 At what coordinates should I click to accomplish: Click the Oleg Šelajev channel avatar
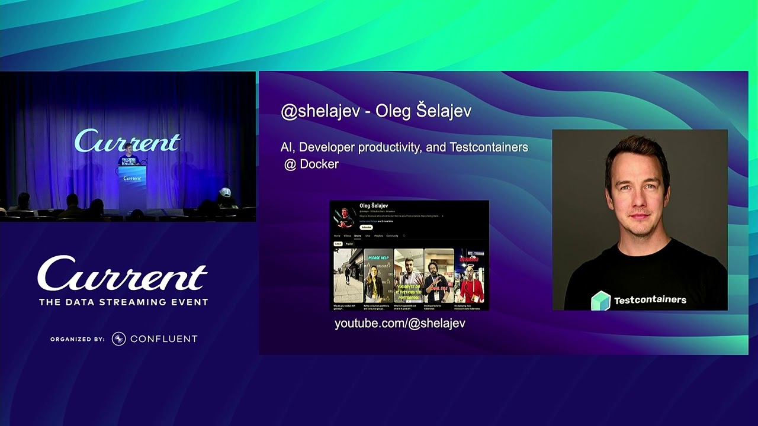pyautogui.click(x=344, y=218)
